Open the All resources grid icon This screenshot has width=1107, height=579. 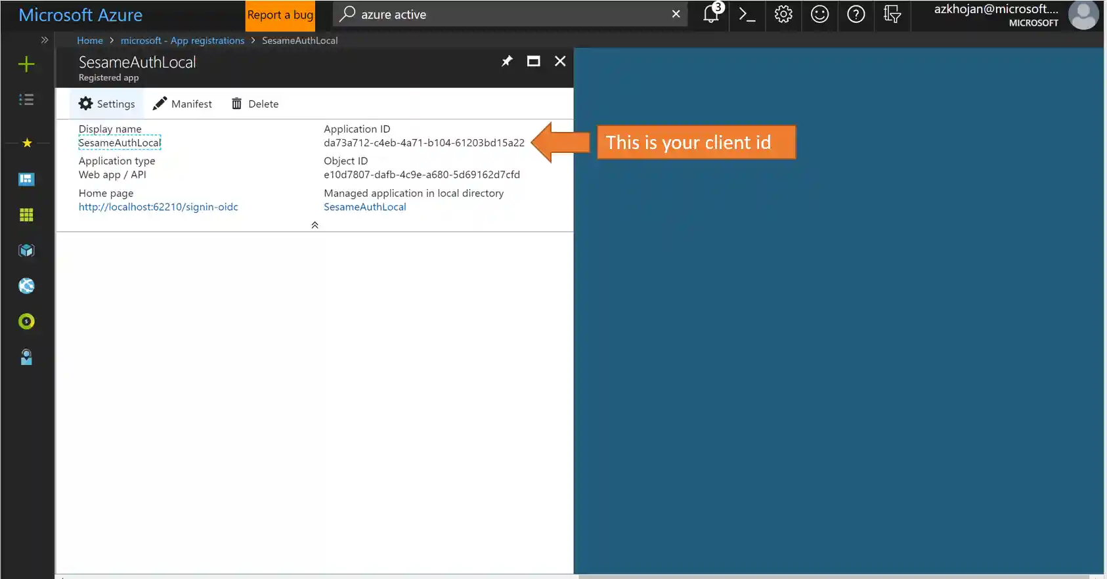point(26,215)
